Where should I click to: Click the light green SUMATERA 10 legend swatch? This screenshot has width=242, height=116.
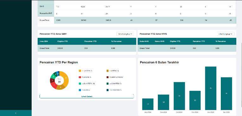pos(80,84)
